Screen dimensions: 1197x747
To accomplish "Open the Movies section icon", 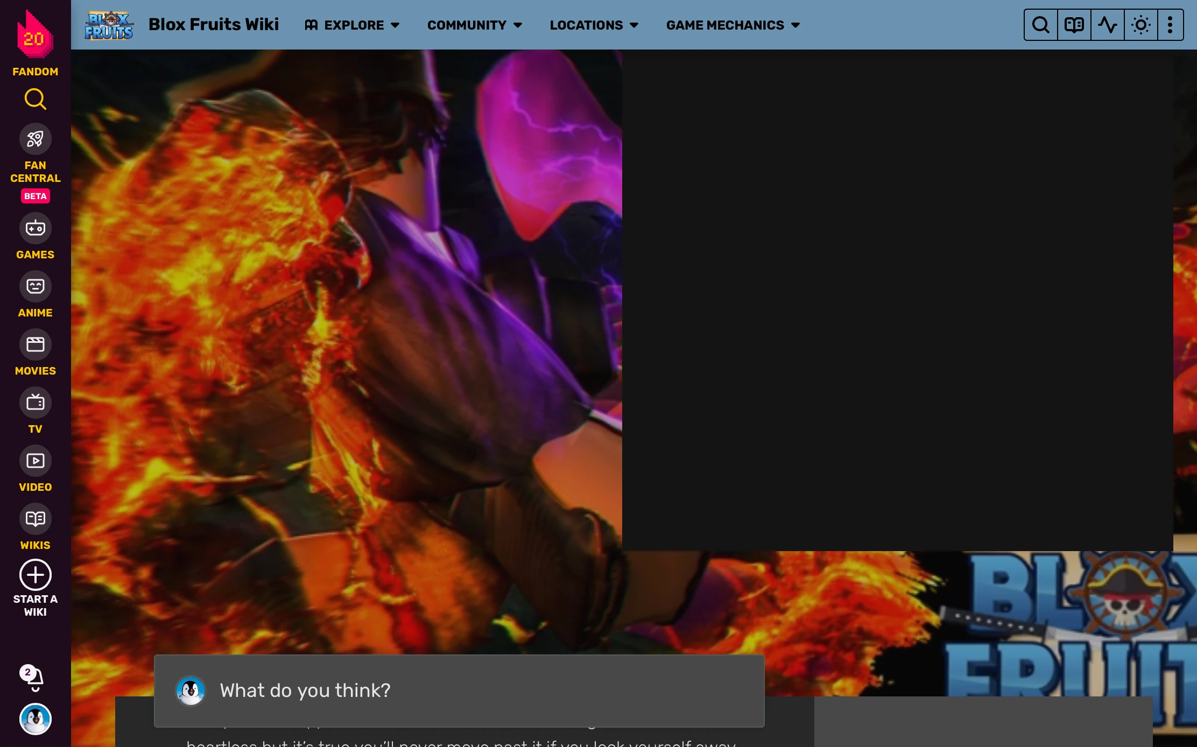I will pos(35,345).
